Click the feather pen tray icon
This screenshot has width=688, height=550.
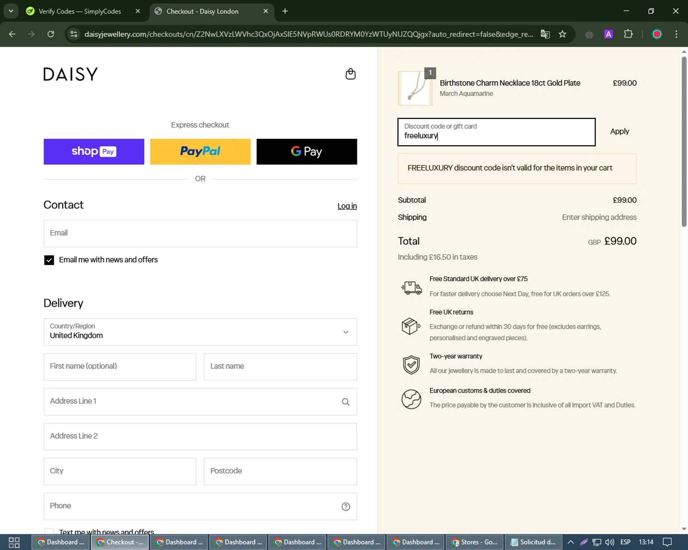pos(584,542)
